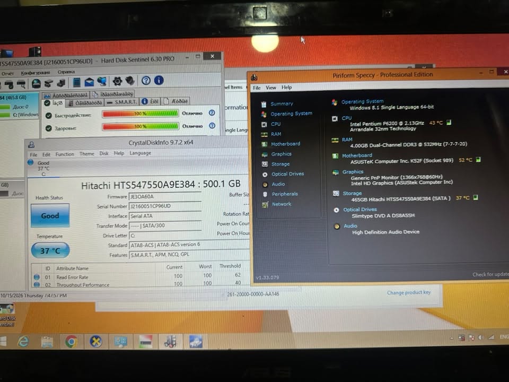The height and width of the screenshot is (382, 509).
Task: Click the Firmware field showing JE3OA60A
Action: click(165, 196)
